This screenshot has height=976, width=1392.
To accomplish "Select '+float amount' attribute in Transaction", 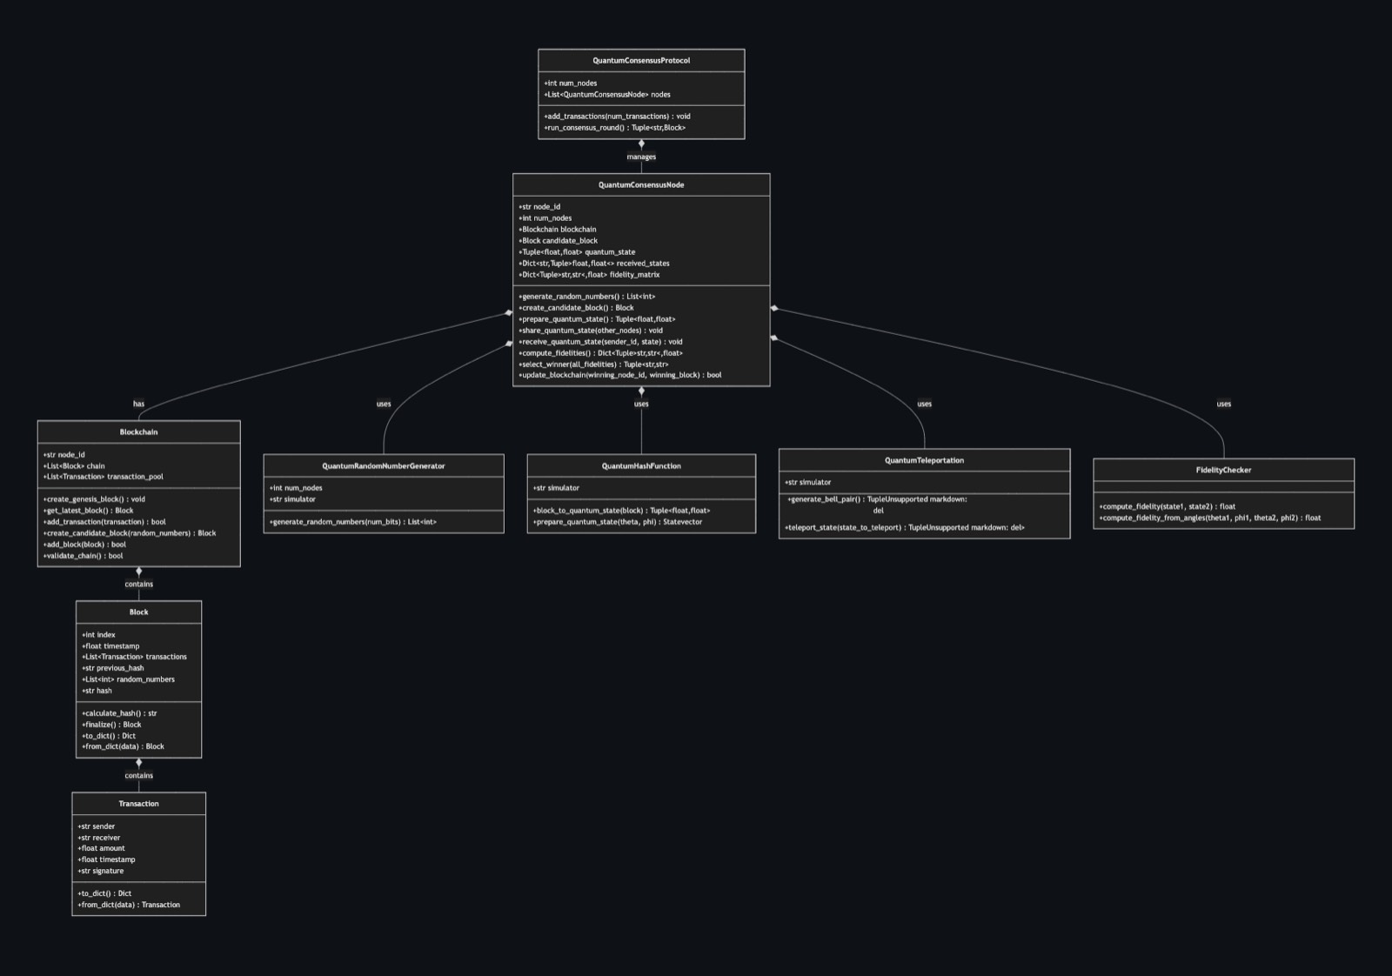I will [101, 848].
